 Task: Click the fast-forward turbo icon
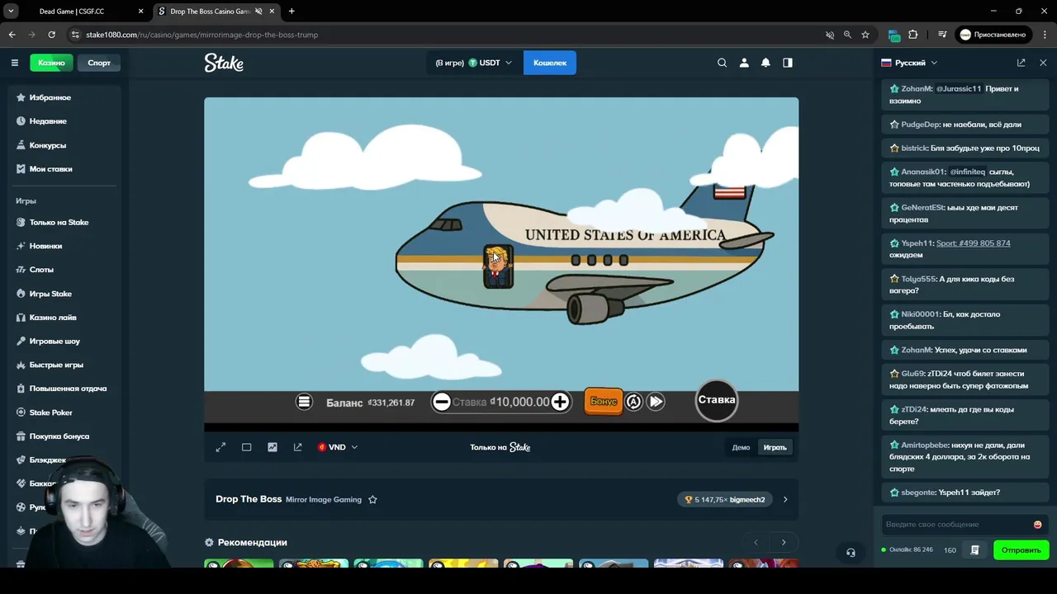(656, 402)
